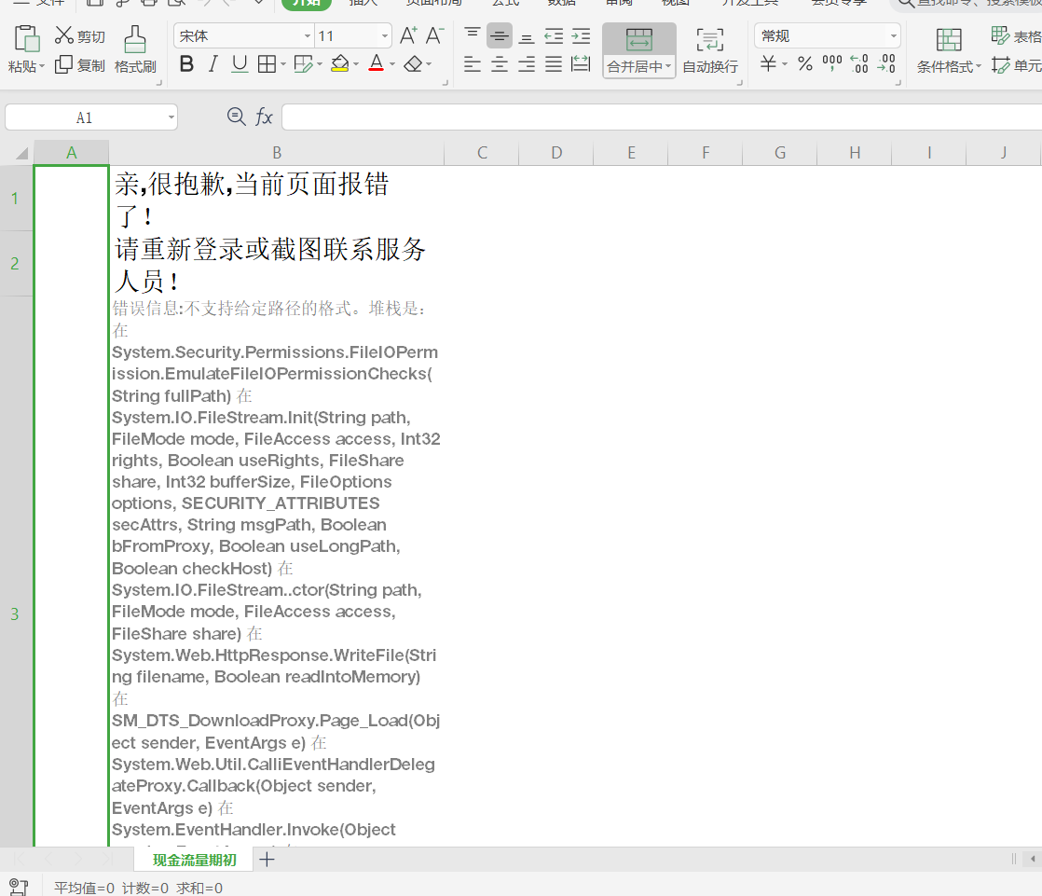Add a new sheet with plus button
The width and height of the screenshot is (1042, 896).
[267, 860]
